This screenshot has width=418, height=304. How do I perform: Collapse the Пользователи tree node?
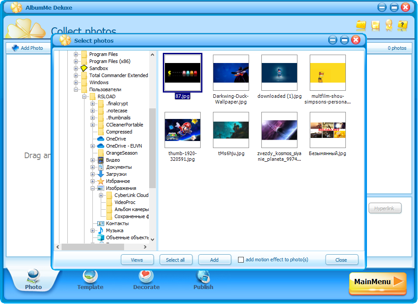76,90
